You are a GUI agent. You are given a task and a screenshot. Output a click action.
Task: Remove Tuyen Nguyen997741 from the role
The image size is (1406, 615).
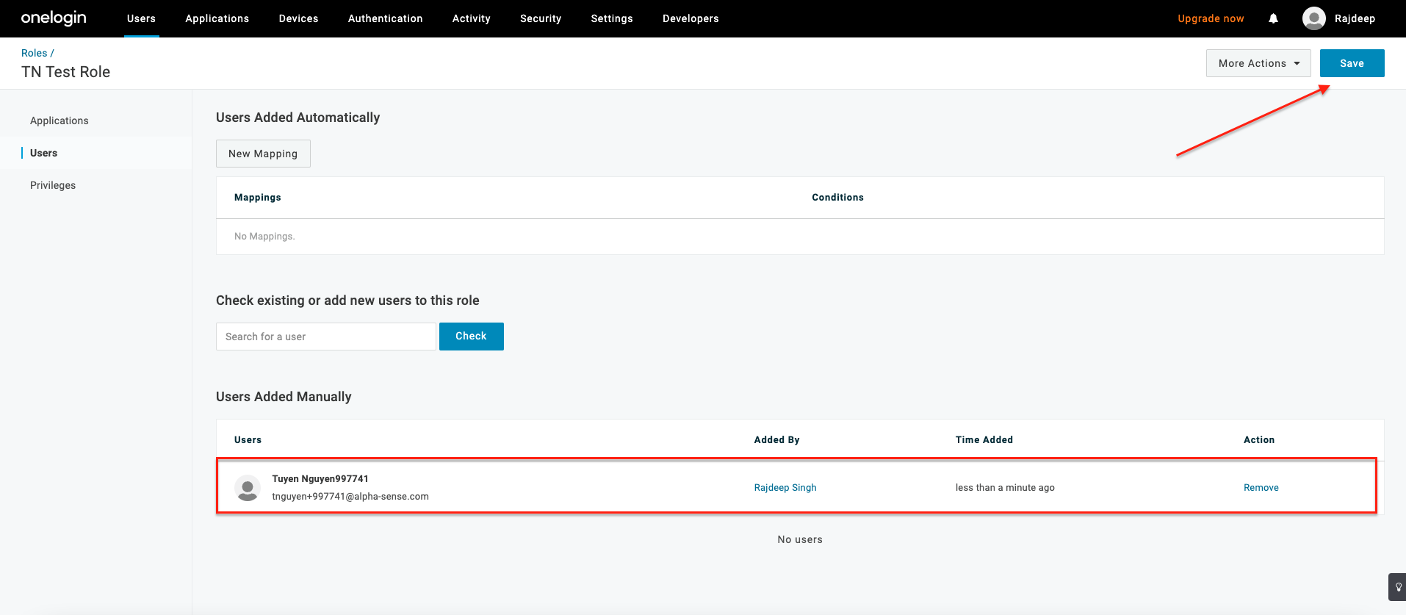(x=1261, y=488)
